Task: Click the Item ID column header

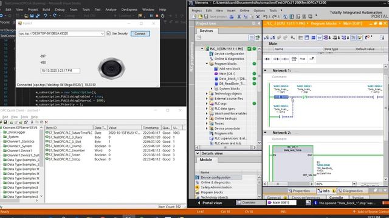Action: (69, 128)
